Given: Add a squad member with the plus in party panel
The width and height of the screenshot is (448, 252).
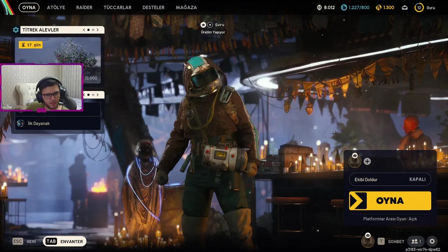Looking at the screenshot, I should click(367, 161).
